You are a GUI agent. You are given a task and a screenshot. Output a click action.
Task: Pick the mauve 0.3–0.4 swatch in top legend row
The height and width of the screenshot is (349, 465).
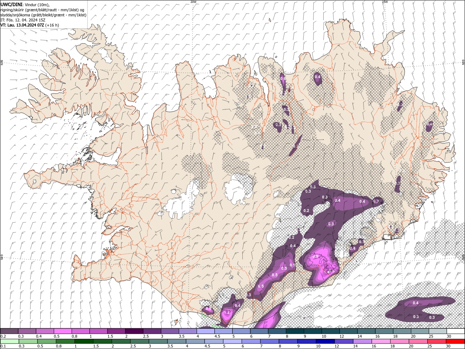[27, 331]
